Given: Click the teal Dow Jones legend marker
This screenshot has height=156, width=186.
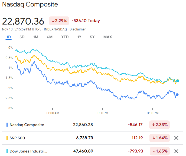Looking at the screenshot, I should tap(7, 151).
